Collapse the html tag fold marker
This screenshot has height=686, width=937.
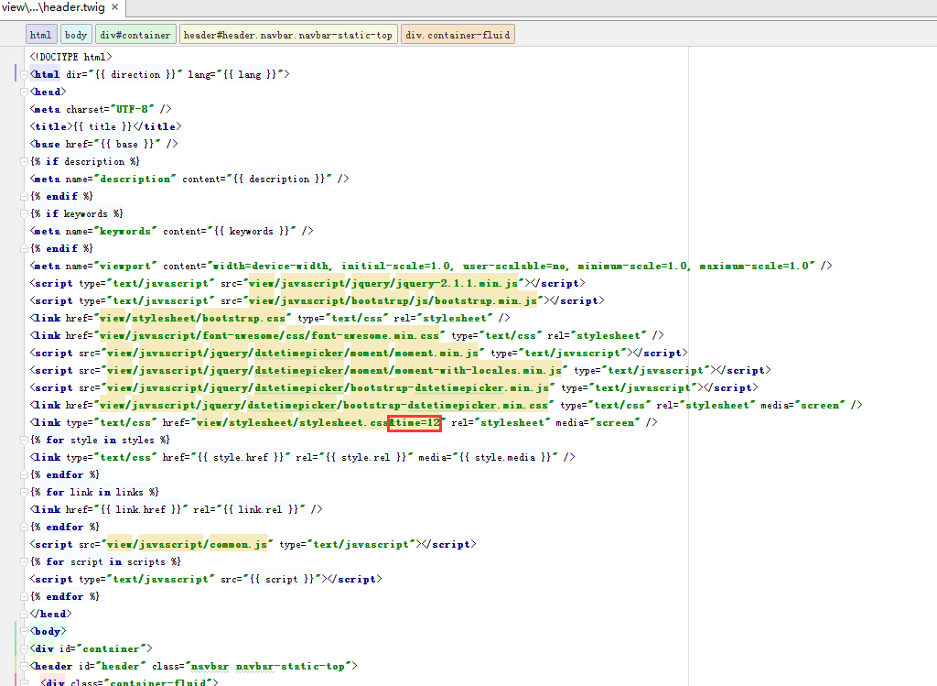point(25,75)
